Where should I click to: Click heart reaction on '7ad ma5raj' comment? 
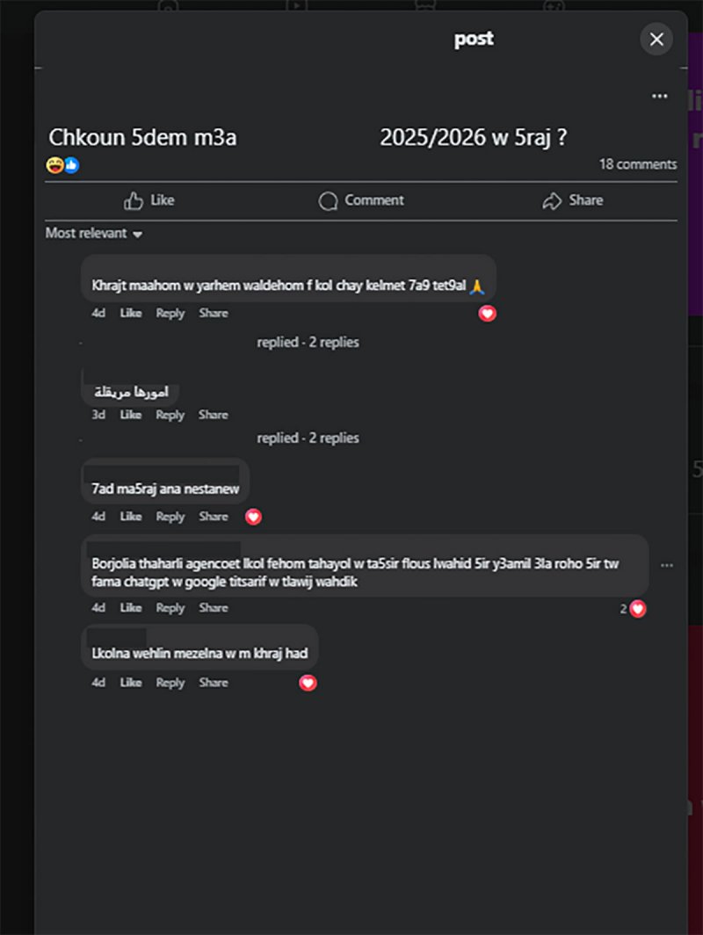pyautogui.click(x=253, y=517)
